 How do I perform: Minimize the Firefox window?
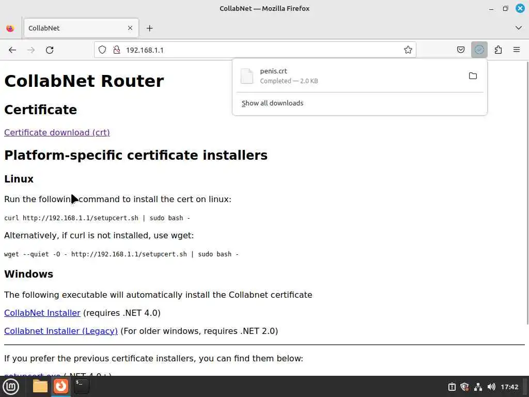click(x=491, y=8)
